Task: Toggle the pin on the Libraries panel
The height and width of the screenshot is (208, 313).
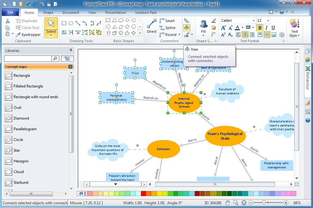Action: [x=71, y=50]
